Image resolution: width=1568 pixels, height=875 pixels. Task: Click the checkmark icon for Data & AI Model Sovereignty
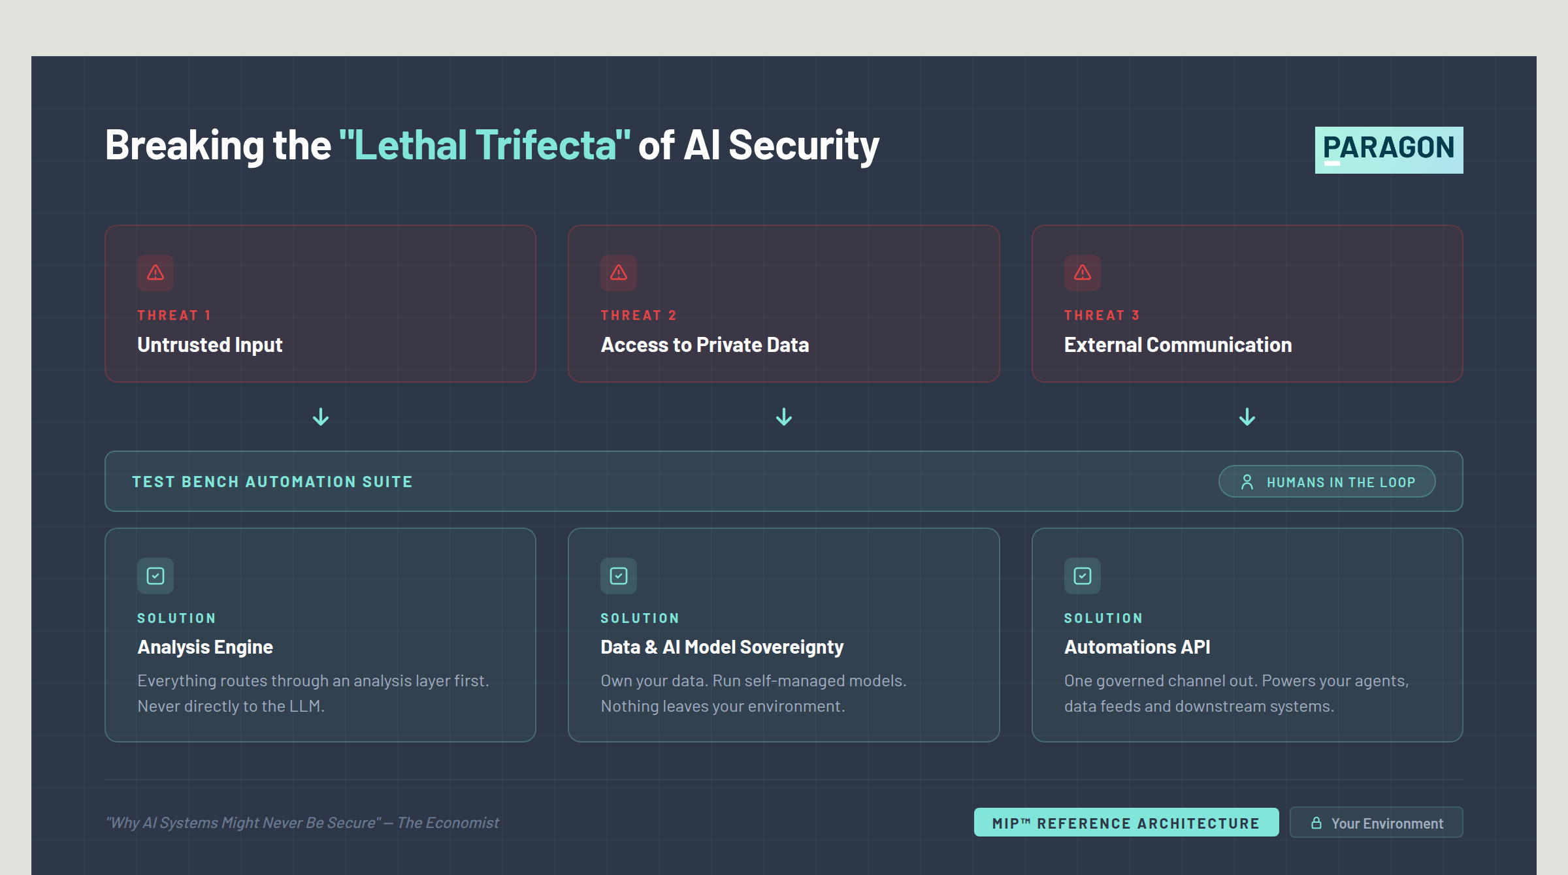click(619, 576)
